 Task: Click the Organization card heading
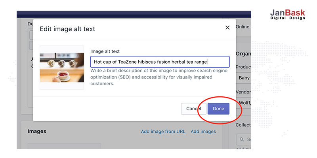[243, 54]
